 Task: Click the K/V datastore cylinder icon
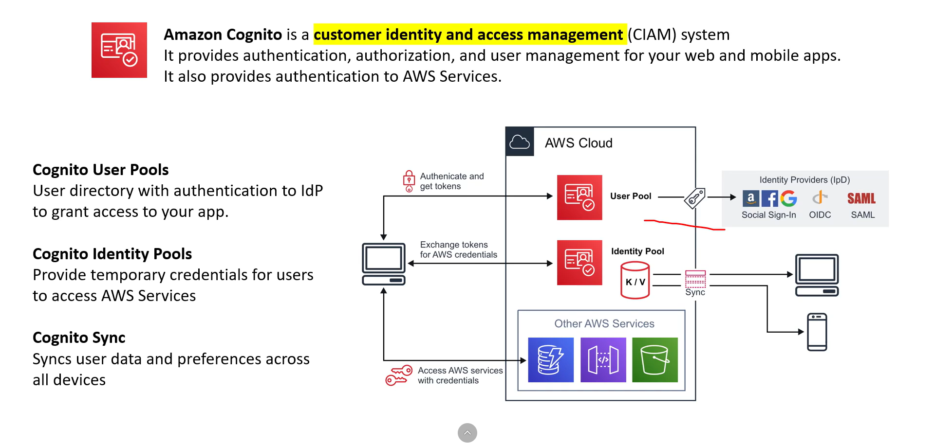635,280
